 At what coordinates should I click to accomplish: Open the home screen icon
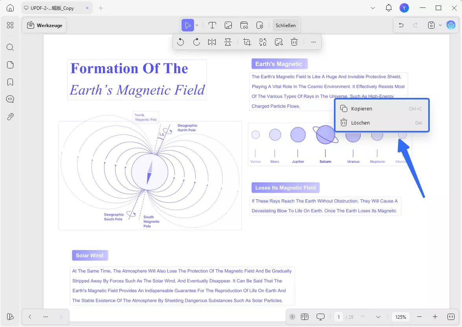click(x=10, y=8)
